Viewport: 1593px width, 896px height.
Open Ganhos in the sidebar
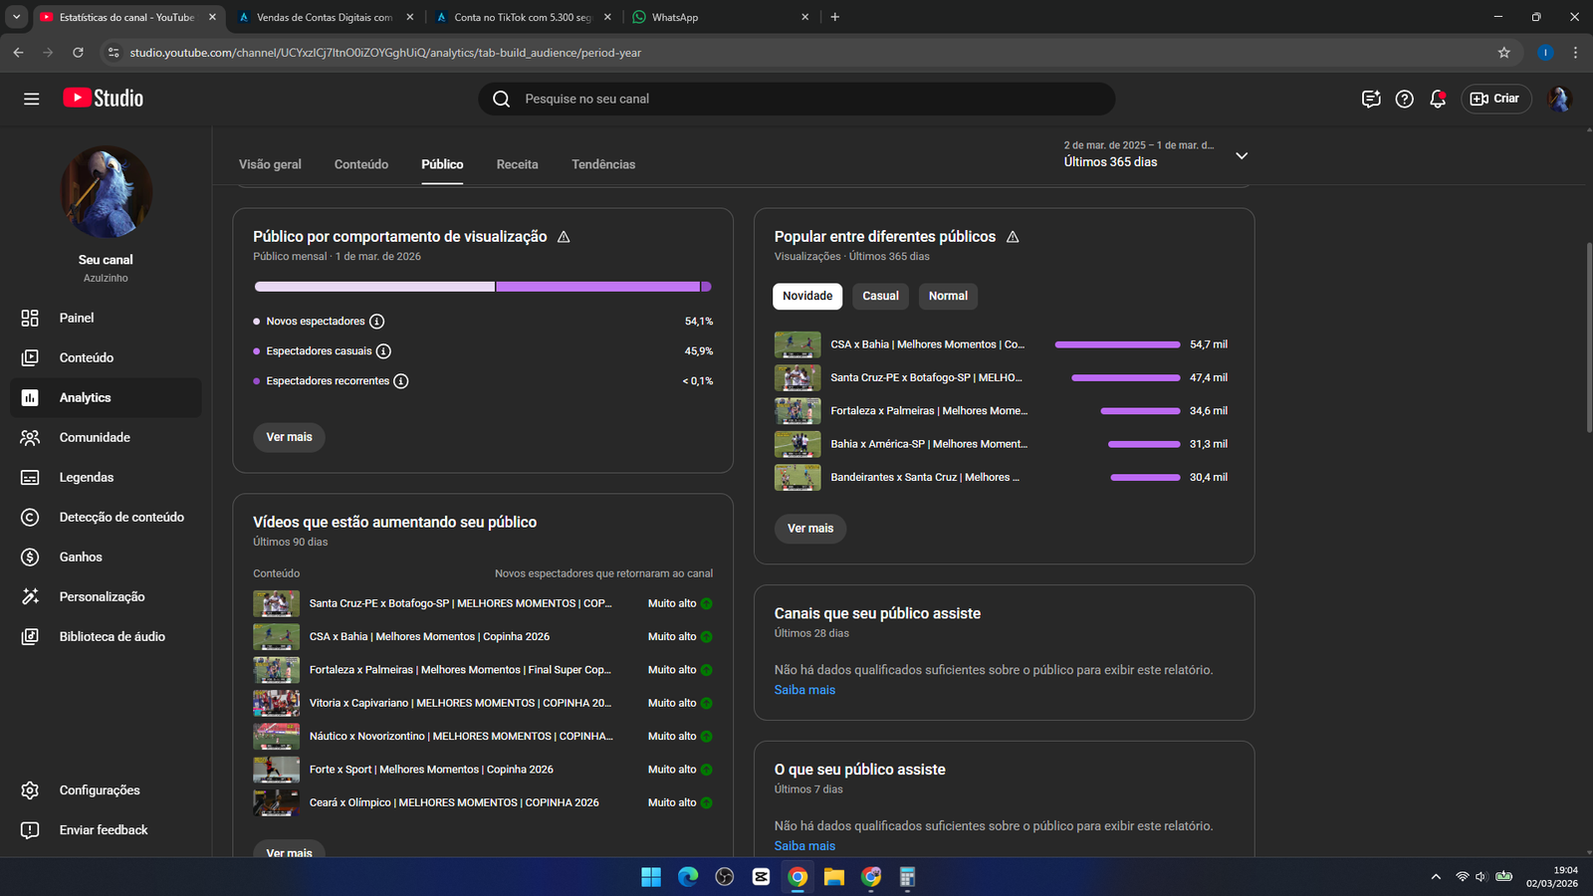pos(81,557)
